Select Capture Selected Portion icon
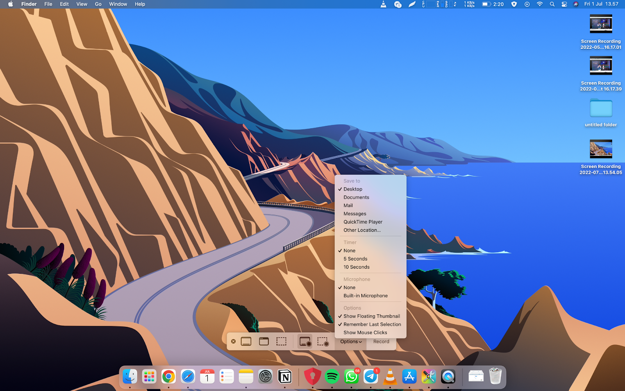The image size is (625, 391). pos(281,341)
